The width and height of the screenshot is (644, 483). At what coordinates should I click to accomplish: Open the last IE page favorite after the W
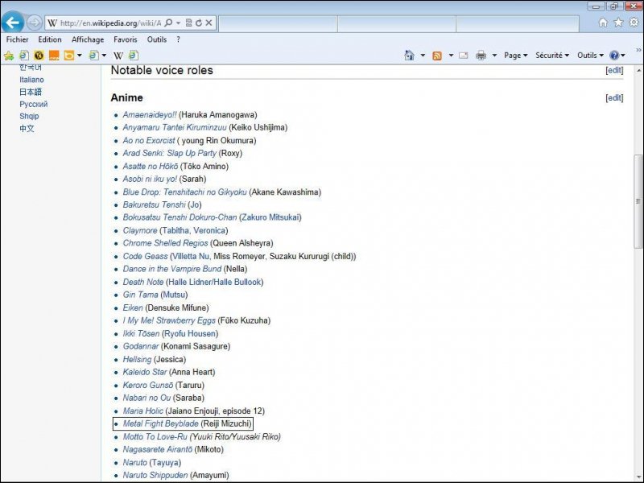[133, 55]
